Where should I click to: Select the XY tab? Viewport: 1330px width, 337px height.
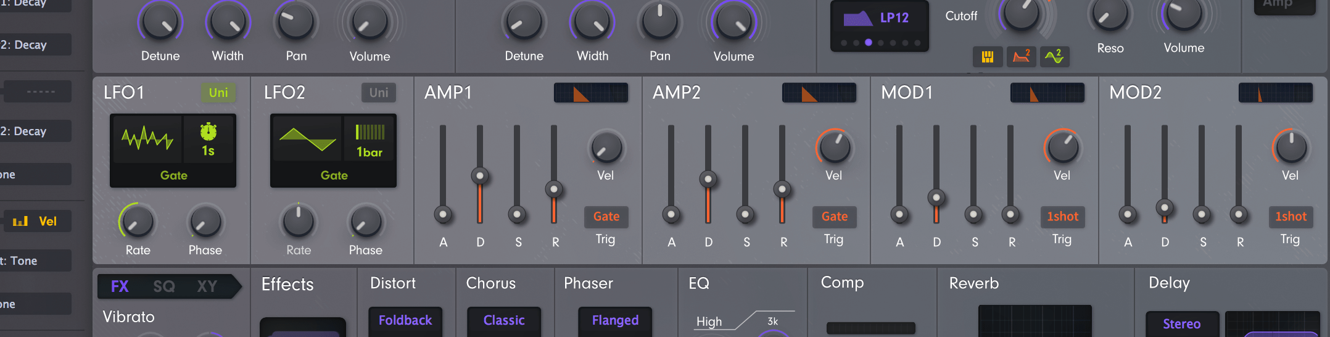tap(207, 286)
